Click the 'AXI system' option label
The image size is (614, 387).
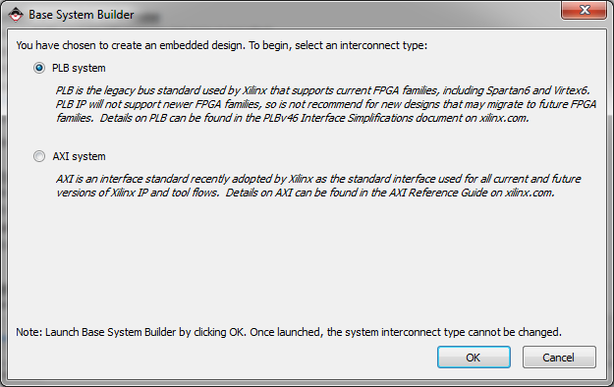(x=80, y=156)
